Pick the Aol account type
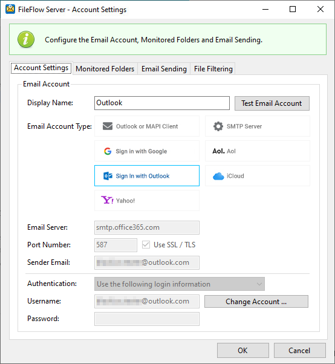 coord(258,151)
